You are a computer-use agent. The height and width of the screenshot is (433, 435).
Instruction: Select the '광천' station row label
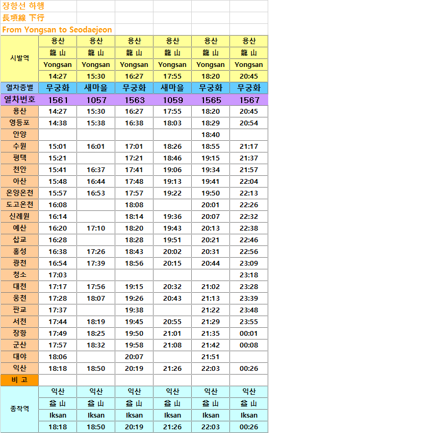pyautogui.click(x=20, y=263)
